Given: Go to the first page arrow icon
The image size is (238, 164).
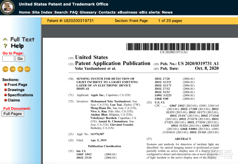Looking at the screenshot, I should point(5,69).
